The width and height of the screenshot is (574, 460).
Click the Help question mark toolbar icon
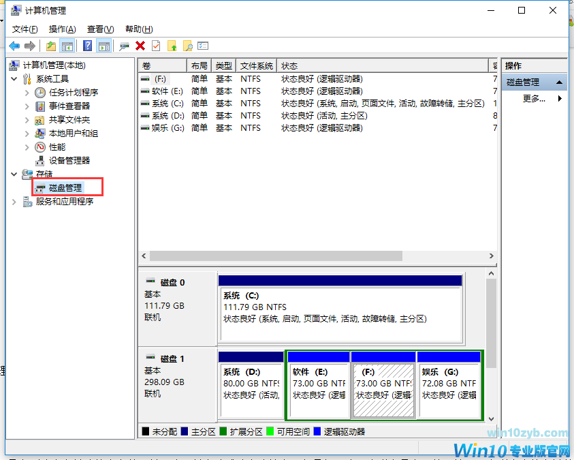pos(88,46)
